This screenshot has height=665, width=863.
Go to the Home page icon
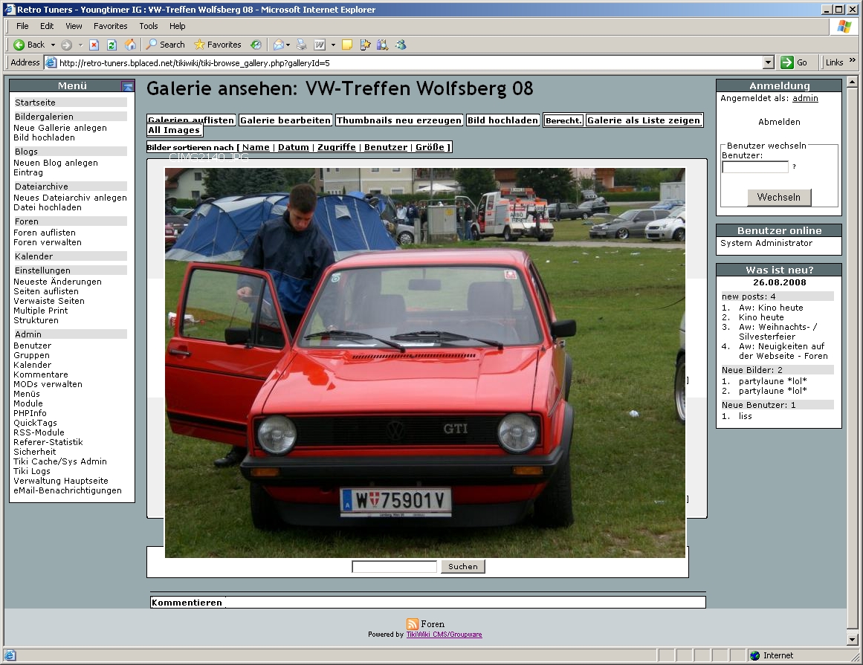[130, 45]
